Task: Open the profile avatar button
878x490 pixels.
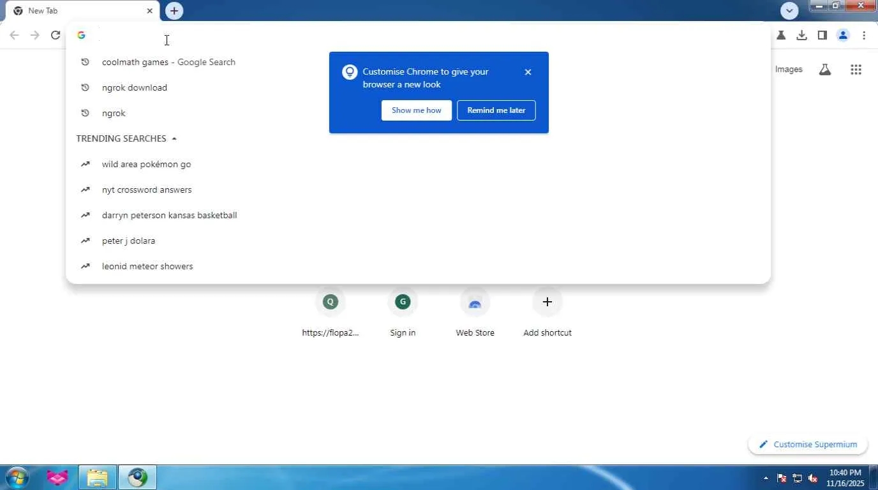Action: (x=843, y=36)
